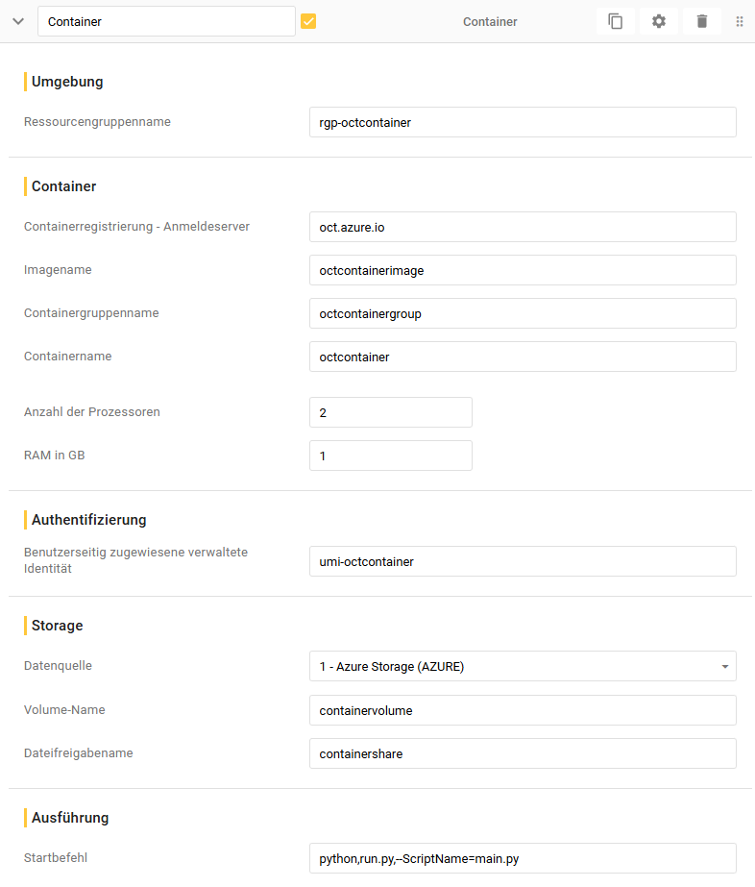Image resolution: width=755 pixels, height=887 pixels.
Task: Click the Anzahl der Prozessoren field
Action: point(391,412)
